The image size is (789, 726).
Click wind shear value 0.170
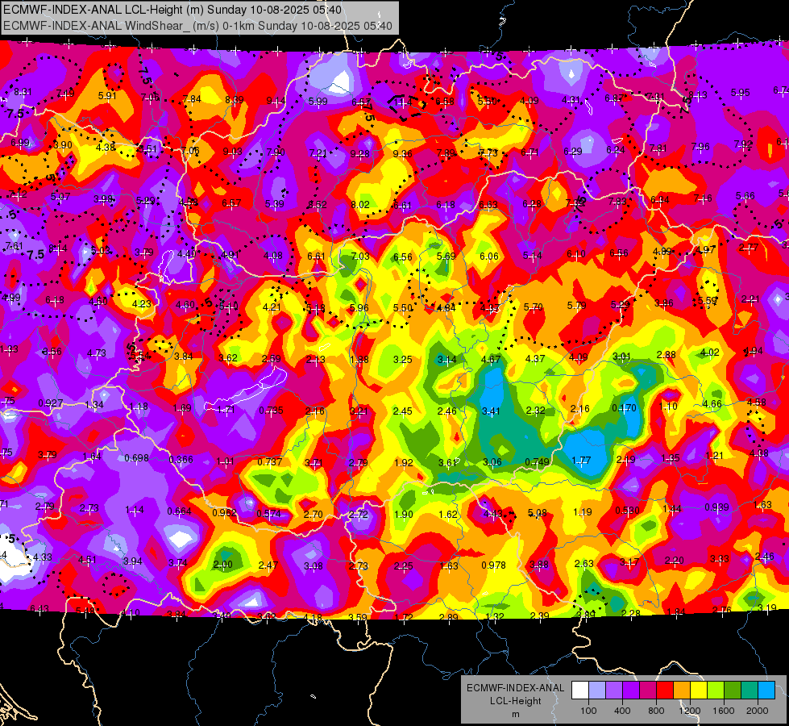tap(624, 408)
